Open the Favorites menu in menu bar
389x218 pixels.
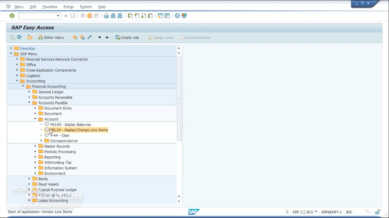(50, 7)
